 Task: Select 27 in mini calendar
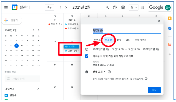pos(39,55)
